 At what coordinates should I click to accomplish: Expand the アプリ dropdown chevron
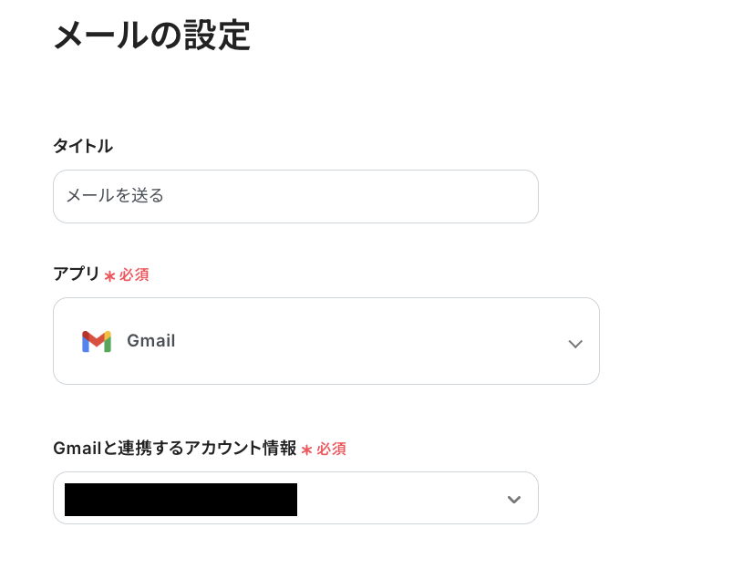(574, 344)
